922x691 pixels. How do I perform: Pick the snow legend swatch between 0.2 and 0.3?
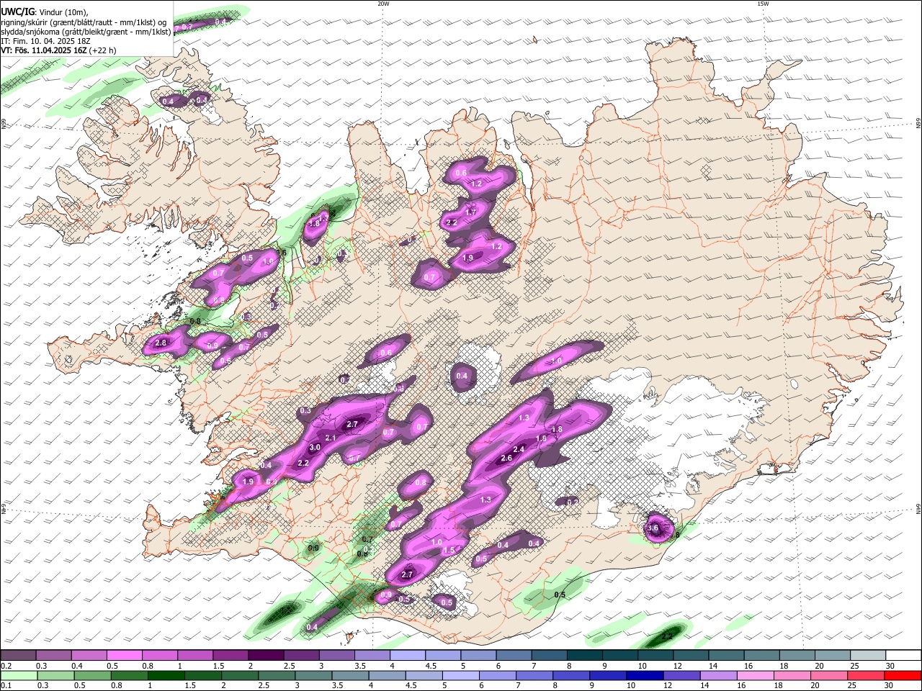tap(18, 655)
